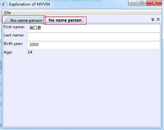Viewport: 164px width, 130px height.
Task: Close the Exploration of MVVM window
Action: tap(154, 3)
